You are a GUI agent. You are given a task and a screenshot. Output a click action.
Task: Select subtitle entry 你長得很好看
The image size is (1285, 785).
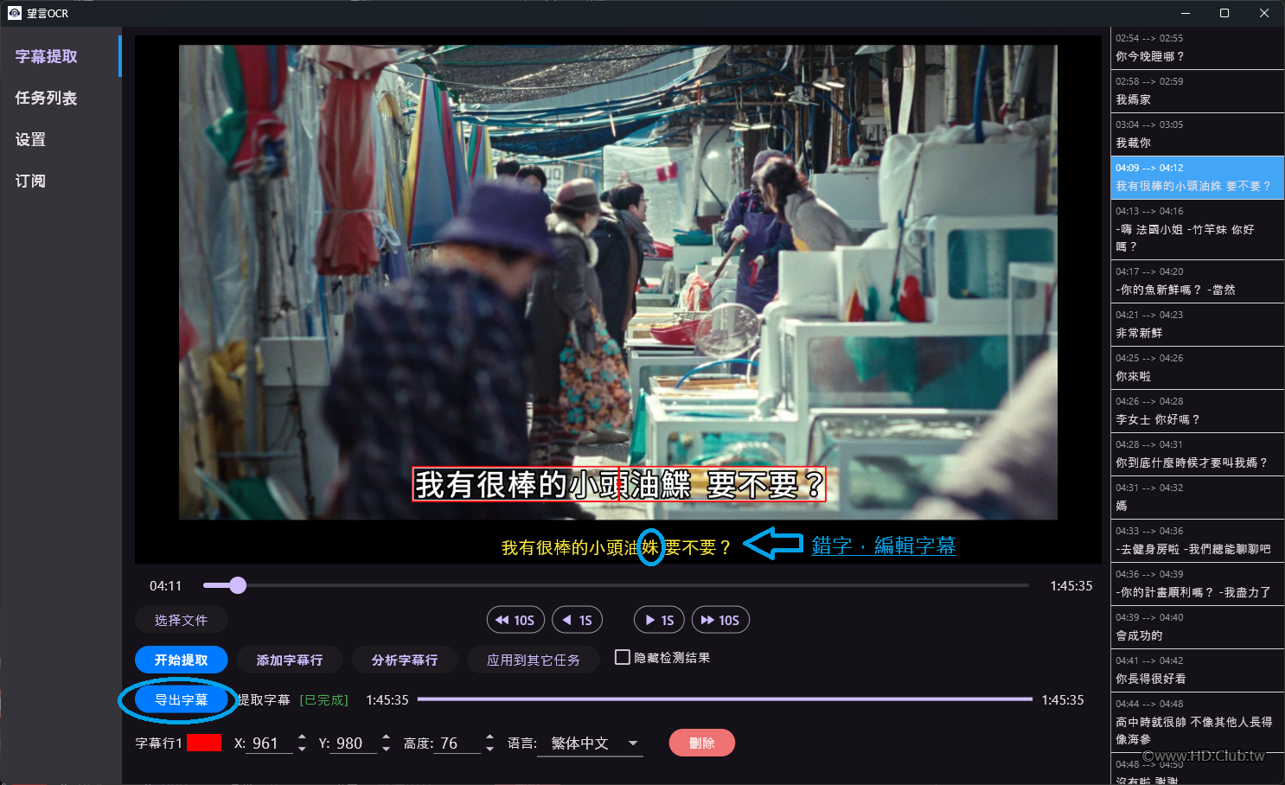(1198, 670)
